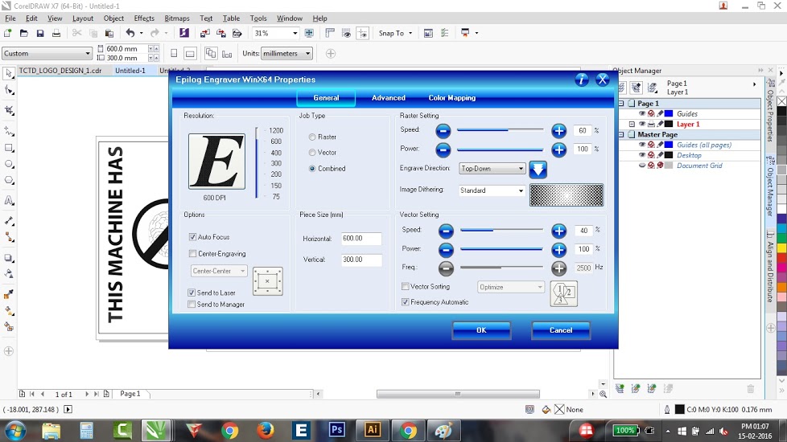This screenshot has height=442, width=787.
Task: Select the Text tool in toolbox
Action: [x=9, y=201]
